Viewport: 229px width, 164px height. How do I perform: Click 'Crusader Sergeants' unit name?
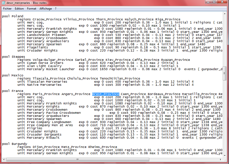click(x=44, y=135)
